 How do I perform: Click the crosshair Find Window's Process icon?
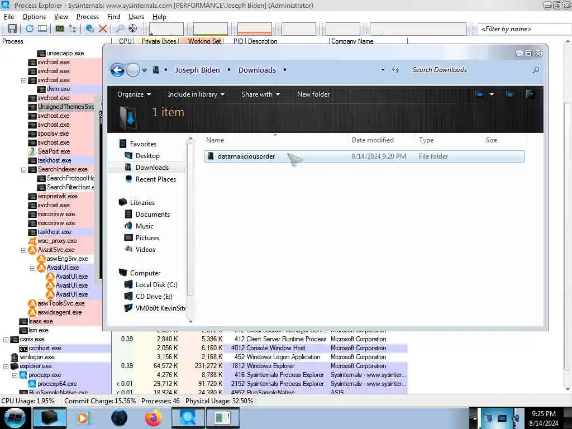pos(133,28)
